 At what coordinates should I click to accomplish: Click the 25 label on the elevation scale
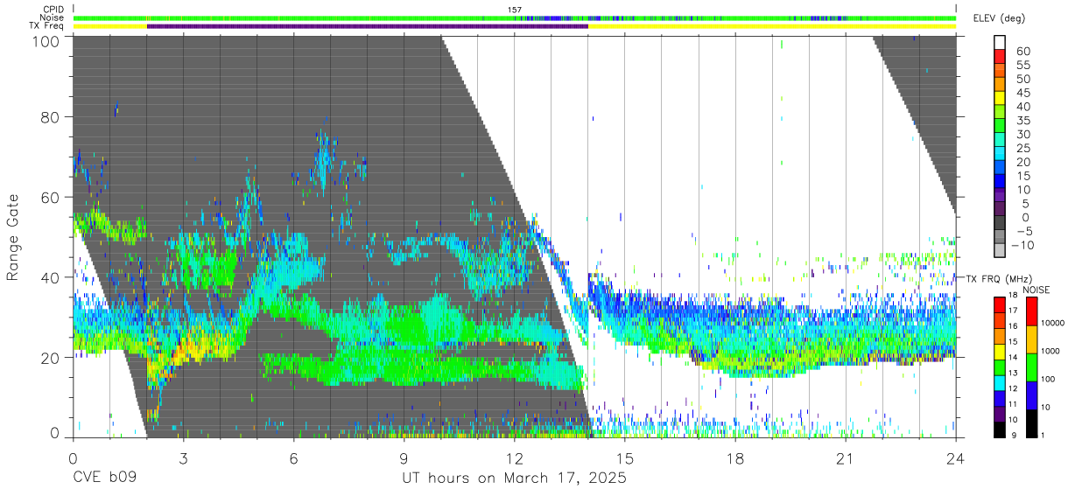click(x=1022, y=149)
